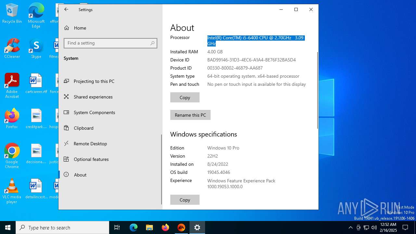Viewport: 416px width, 234px height.
Task: Click the Installed RAM value 4.00 GB
Action: tap(215, 52)
